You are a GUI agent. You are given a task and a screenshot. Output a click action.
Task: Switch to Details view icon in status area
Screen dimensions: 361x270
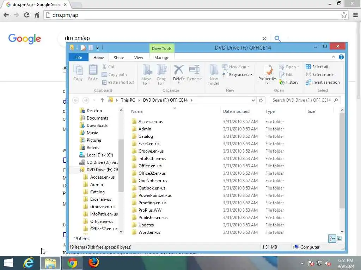click(332, 238)
